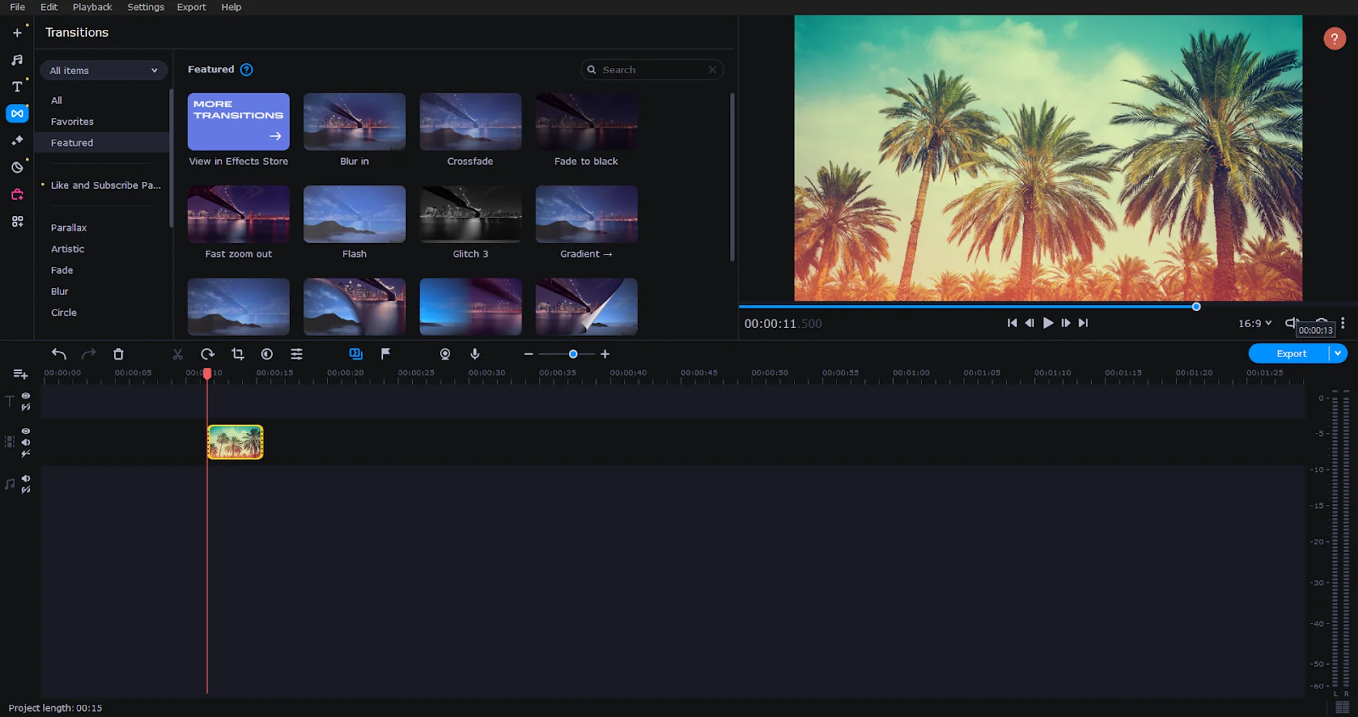This screenshot has height=717, width=1358.
Task: Expand the All items dropdown
Action: pos(103,71)
